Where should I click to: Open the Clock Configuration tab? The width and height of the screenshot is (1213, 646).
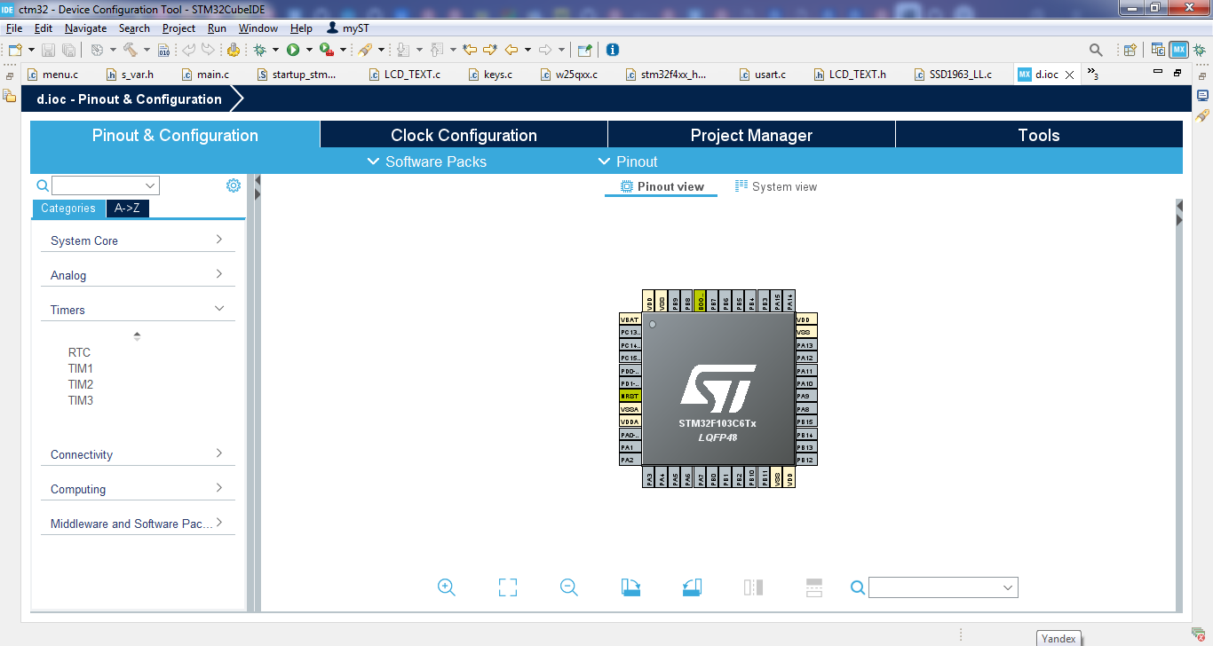pyautogui.click(x=464, y=135)
